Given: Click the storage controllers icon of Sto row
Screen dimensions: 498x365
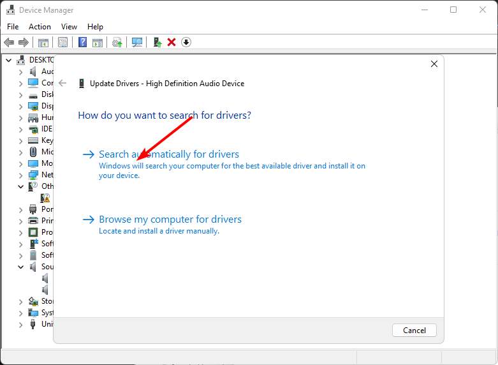Looking at the screenshot, I should tap(33, 301).
